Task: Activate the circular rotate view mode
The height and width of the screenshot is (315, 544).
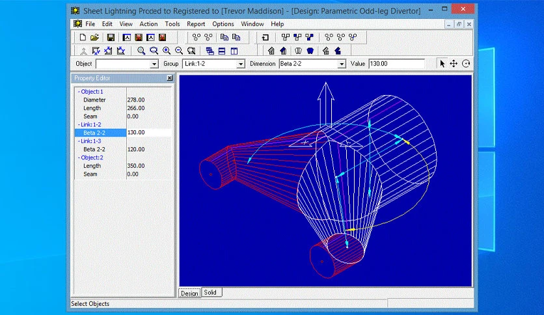Action: 466,64
